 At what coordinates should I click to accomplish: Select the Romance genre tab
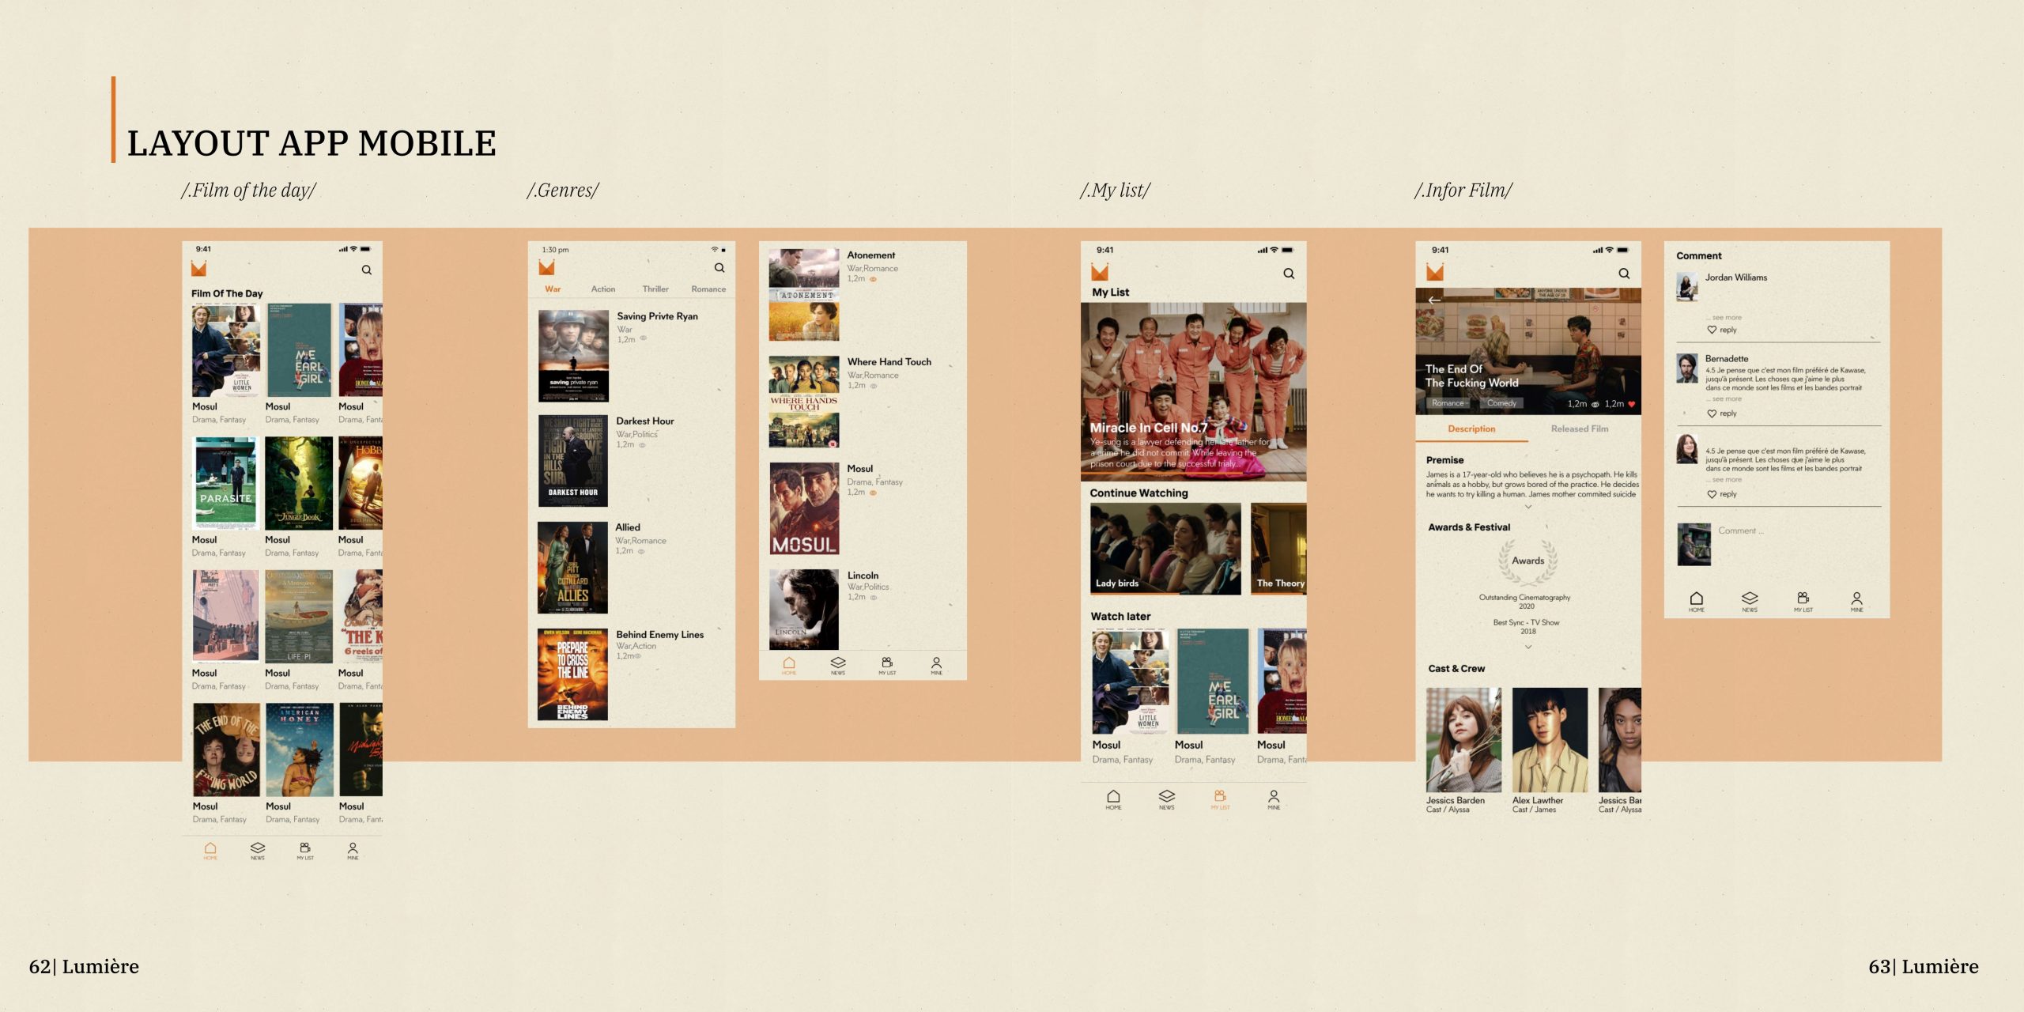(x=708, y=289)
